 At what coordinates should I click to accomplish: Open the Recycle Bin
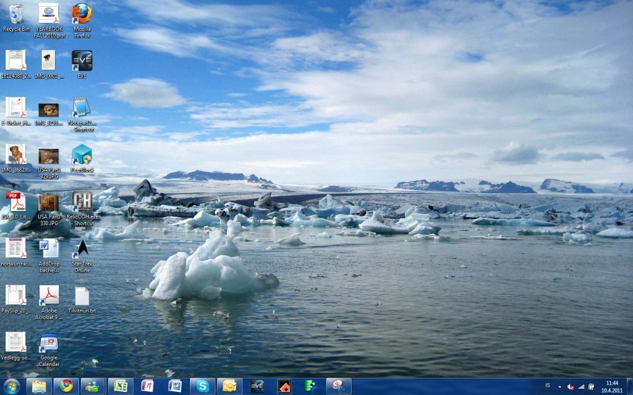pos(15,12)
